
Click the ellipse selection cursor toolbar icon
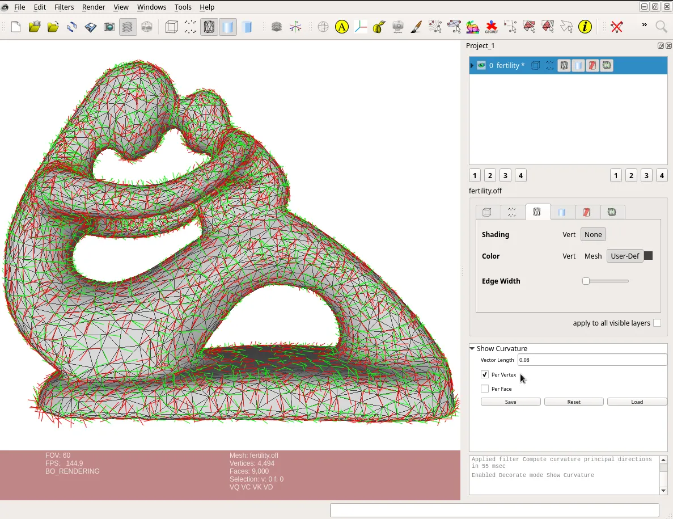tap(454, 27)
